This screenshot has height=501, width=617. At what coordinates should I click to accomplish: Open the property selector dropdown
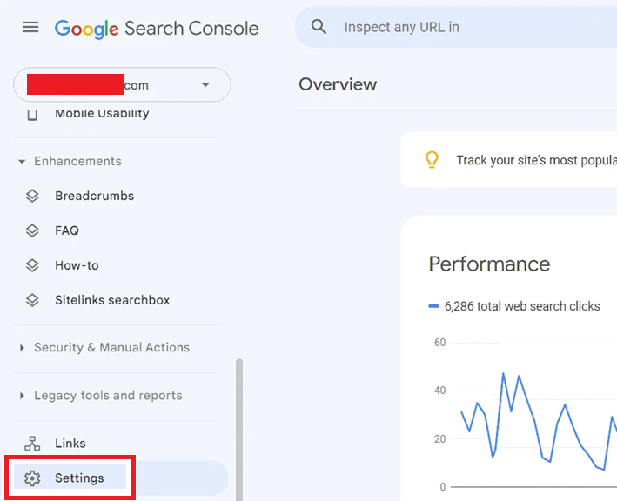tap(122, 85)
